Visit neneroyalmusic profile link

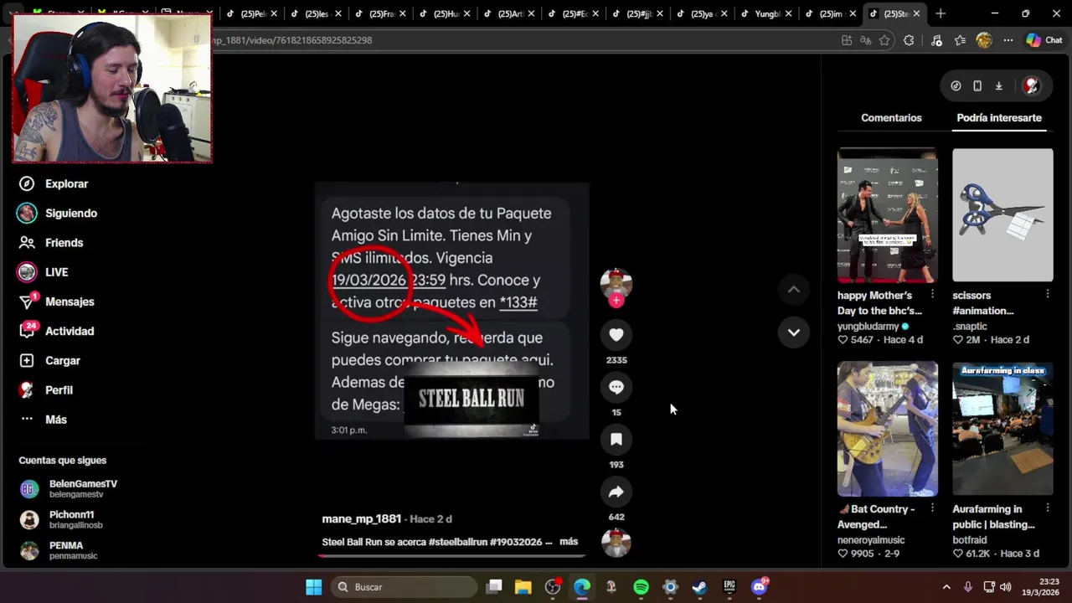(871, 540)
